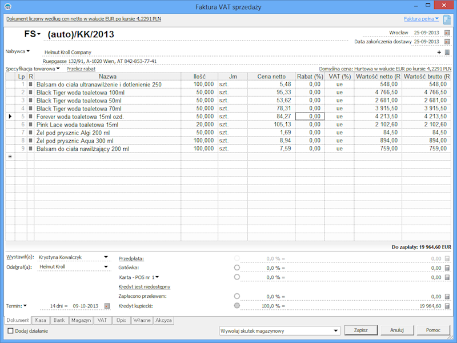Open calendar icon for Termin 09-10-2013
Viewport: 457px width, 343px height.
[107, 306]
